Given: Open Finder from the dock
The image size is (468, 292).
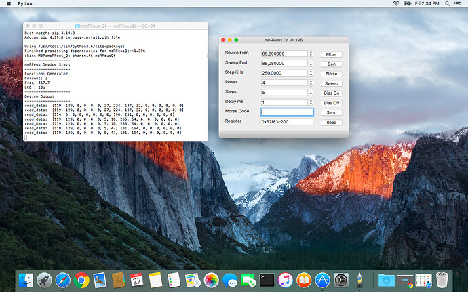Looking at the screenshot, I should [26, 280].
